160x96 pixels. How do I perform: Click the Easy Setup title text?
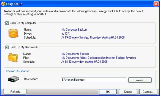click(14, 4)
